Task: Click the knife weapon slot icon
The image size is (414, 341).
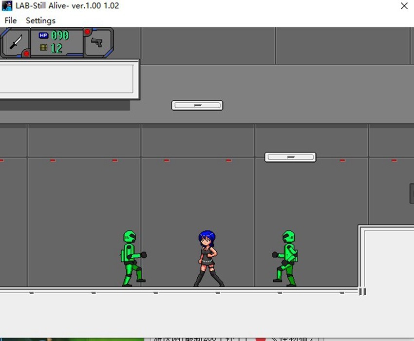Action: [x=16, y=42]
